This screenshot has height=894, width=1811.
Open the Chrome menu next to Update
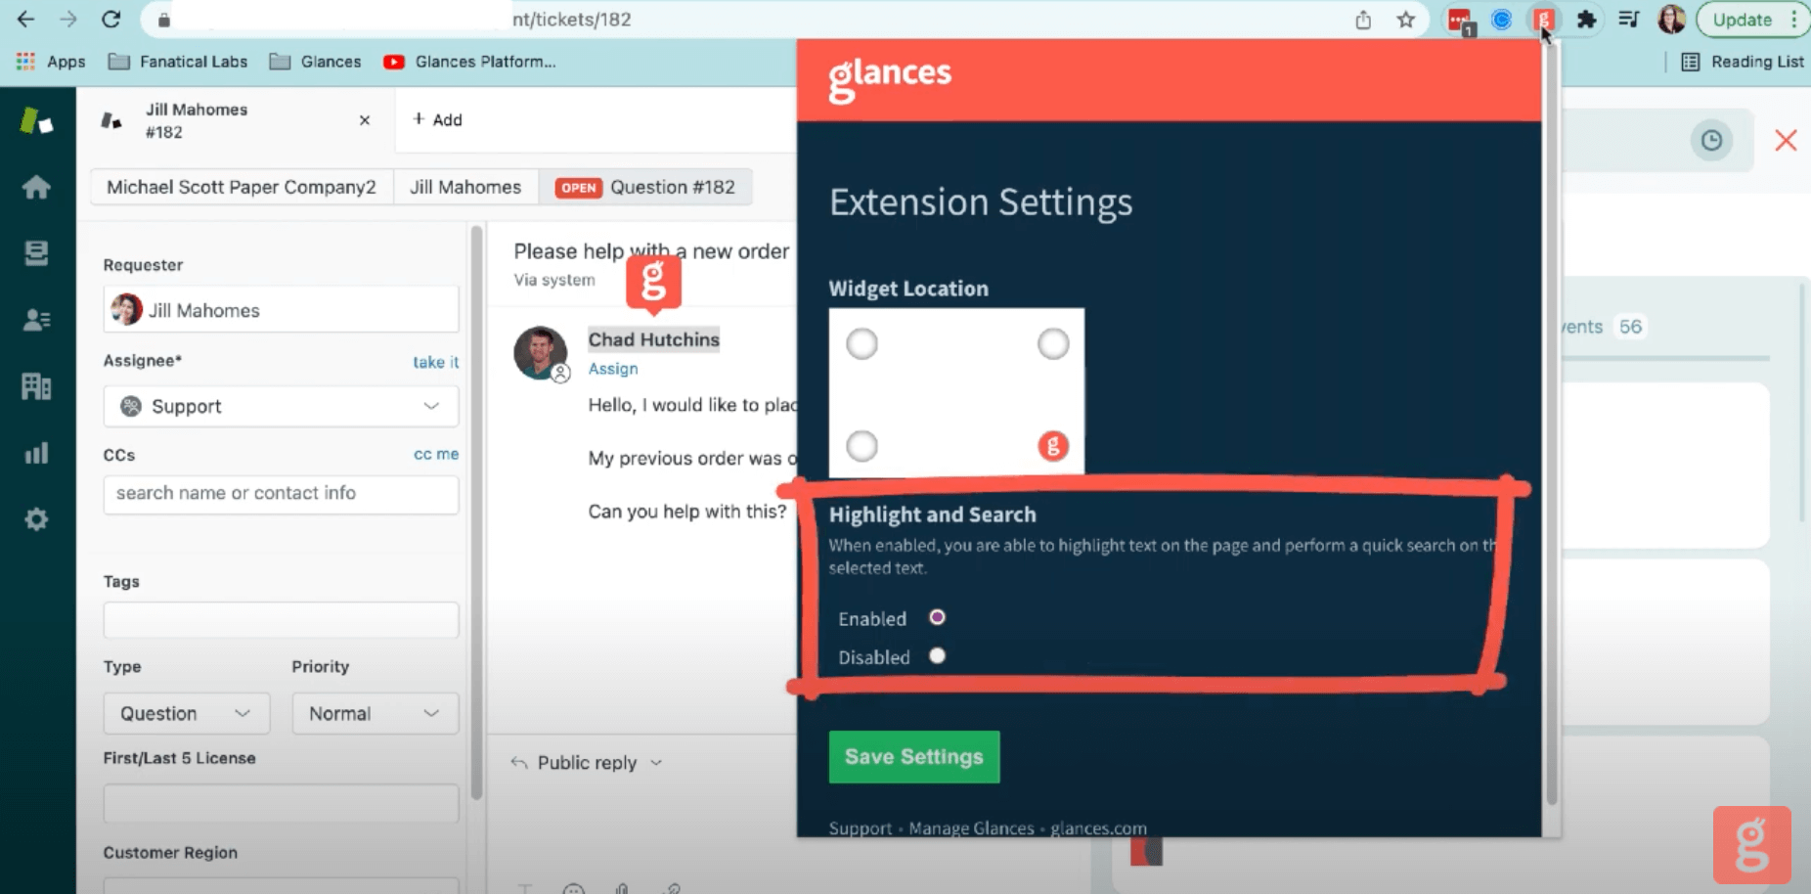[x=1794, y=20]
